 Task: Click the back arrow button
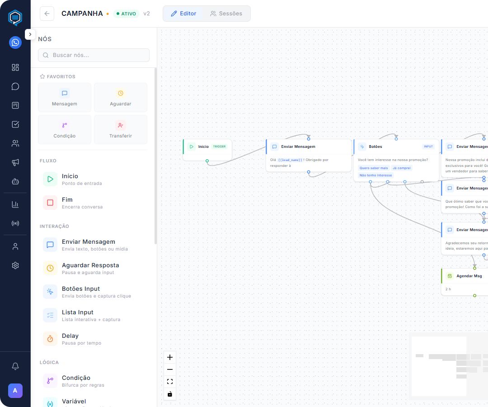[x=47, y=14]
